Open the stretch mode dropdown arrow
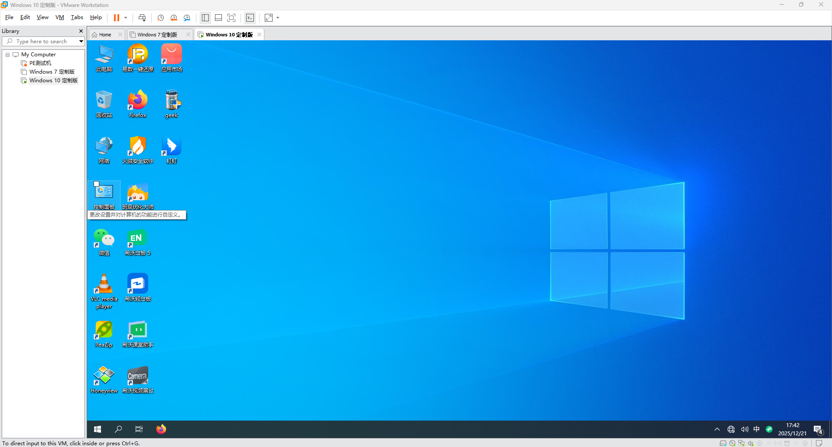 tap(278, 18)
